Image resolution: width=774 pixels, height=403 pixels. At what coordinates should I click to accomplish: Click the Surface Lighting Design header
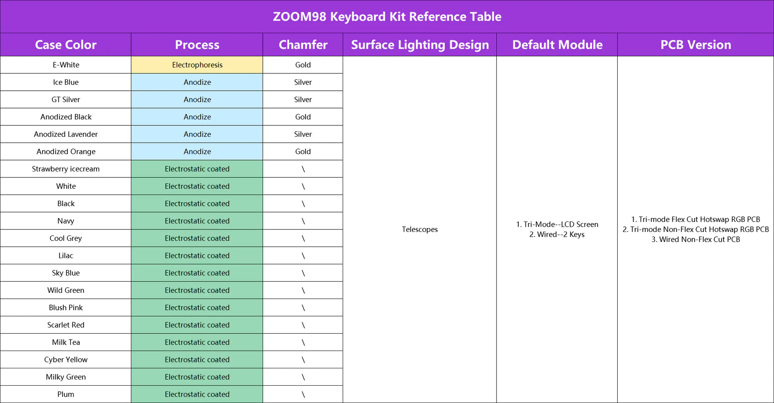click(420, 45)
